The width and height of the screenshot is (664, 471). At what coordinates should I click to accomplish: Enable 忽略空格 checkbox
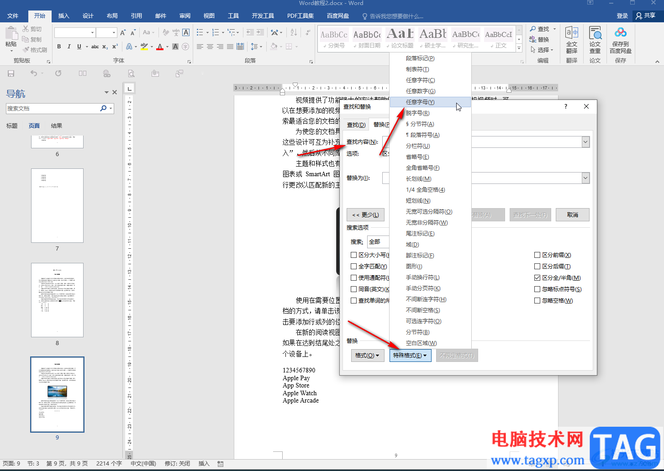(538, 301)
